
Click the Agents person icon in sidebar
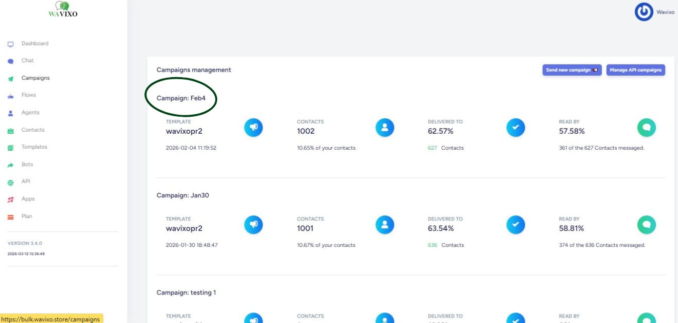coord(11,113)
